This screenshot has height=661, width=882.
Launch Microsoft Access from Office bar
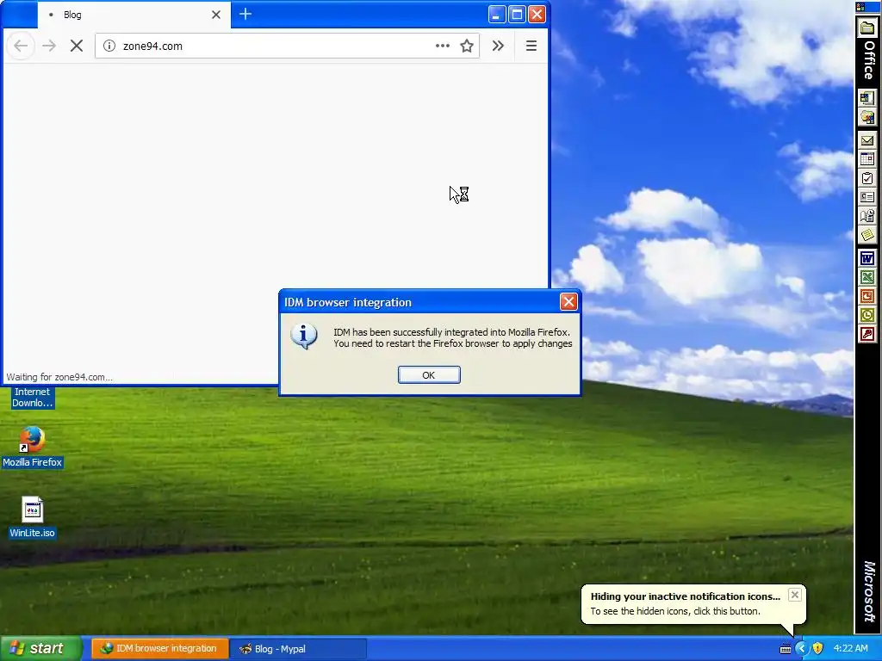tap(867, 334)
